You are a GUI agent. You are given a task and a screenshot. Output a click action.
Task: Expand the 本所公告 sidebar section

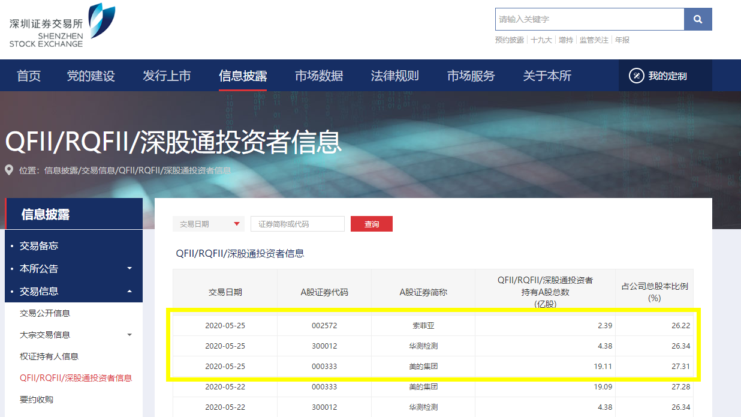[x=74, y=269]
